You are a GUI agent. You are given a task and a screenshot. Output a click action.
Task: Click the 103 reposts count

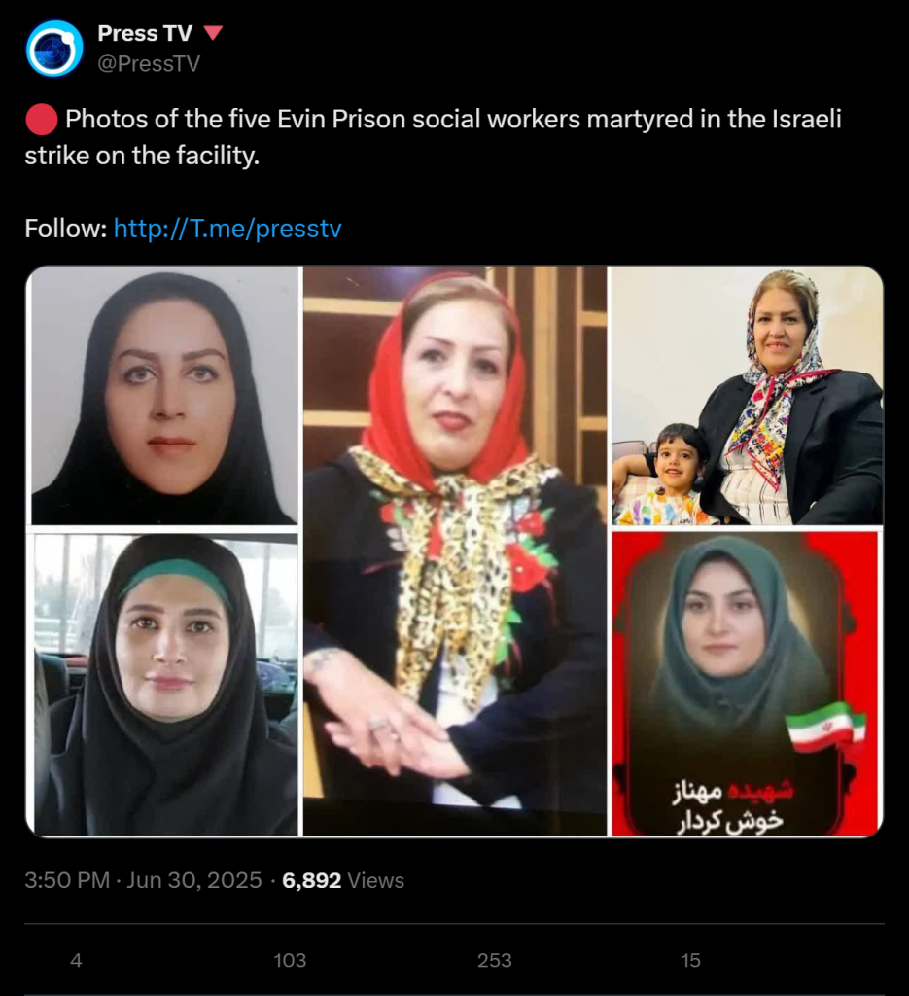pyautogui.click(x=290, y=960)
